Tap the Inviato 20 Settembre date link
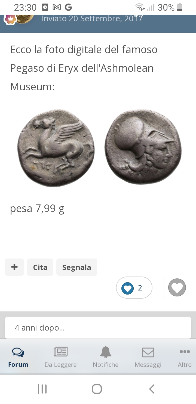Viewport: 196px width, 404px height. tap(92, 19)
